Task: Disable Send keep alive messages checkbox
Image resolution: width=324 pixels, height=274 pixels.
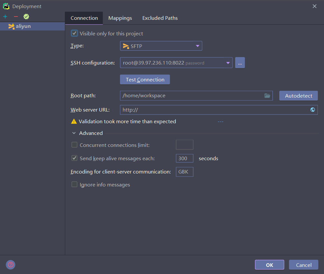Action: coord(74,158)
